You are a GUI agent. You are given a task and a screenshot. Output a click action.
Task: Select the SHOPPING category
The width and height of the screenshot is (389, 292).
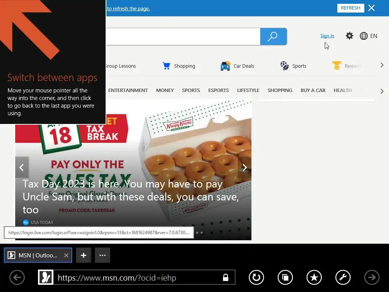280,90
